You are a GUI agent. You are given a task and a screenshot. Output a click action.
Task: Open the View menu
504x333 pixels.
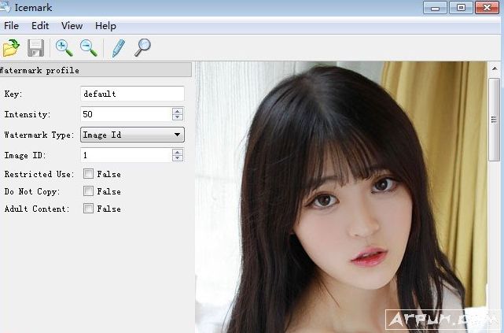72,26
